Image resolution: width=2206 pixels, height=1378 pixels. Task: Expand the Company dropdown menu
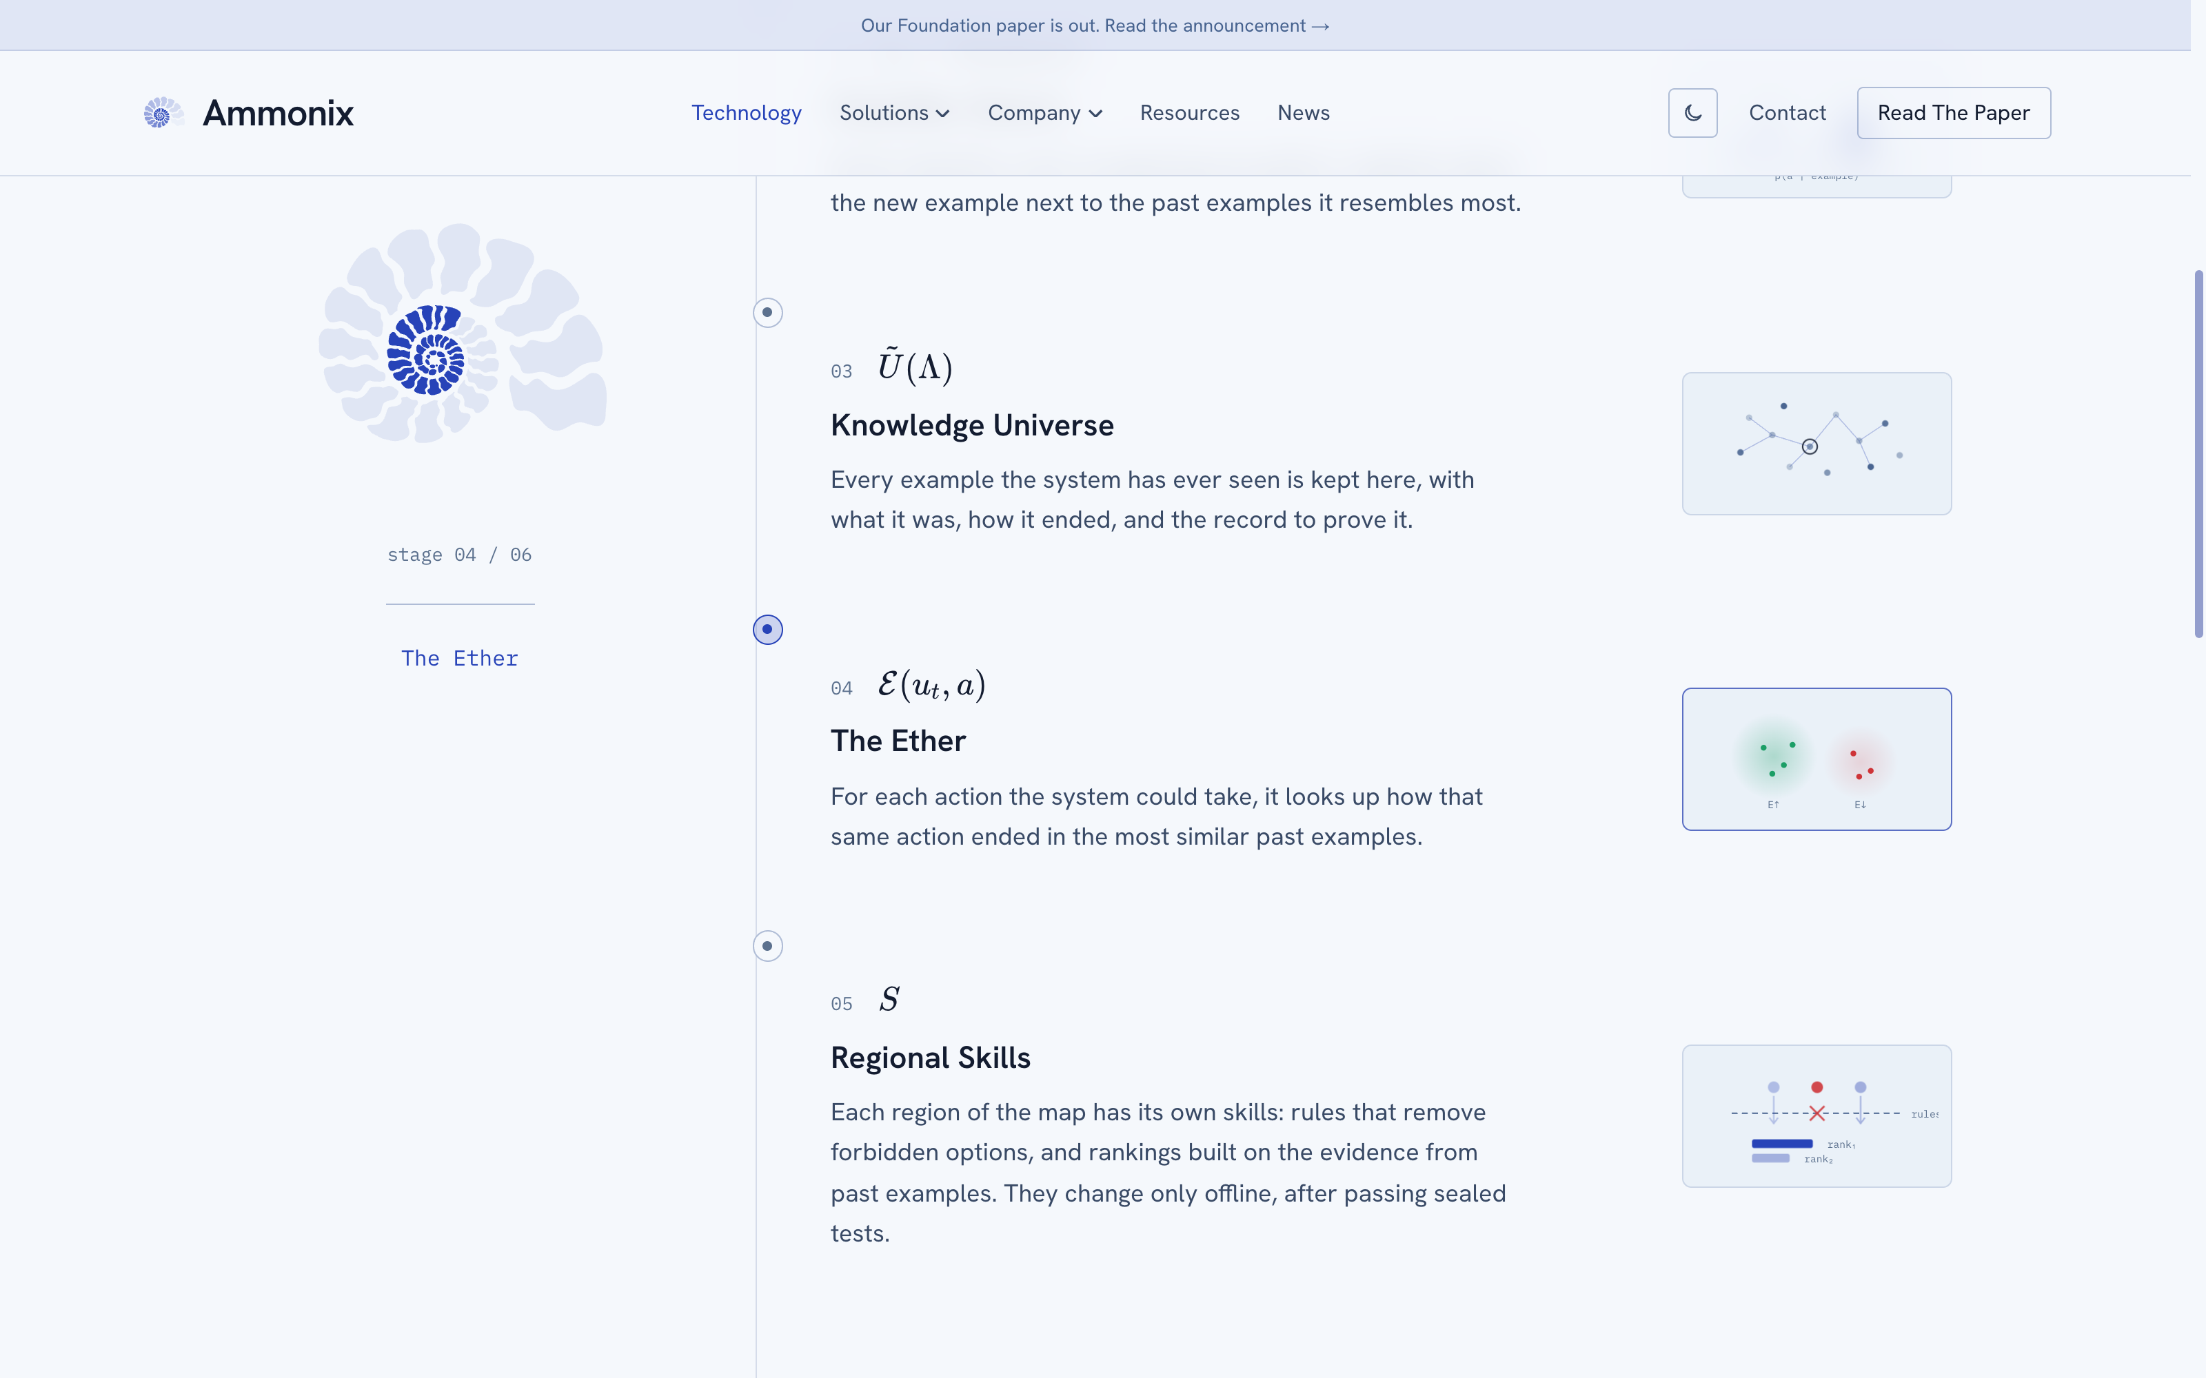click(x=1044, y=113)
